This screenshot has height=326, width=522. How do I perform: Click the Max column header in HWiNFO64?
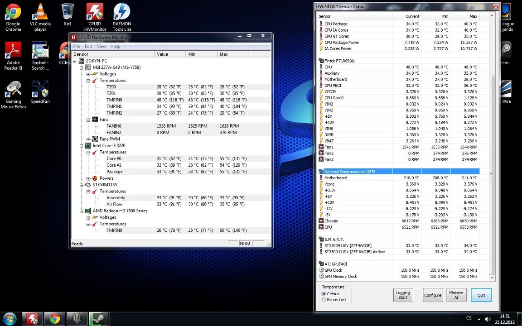click(x=465, y=16)
